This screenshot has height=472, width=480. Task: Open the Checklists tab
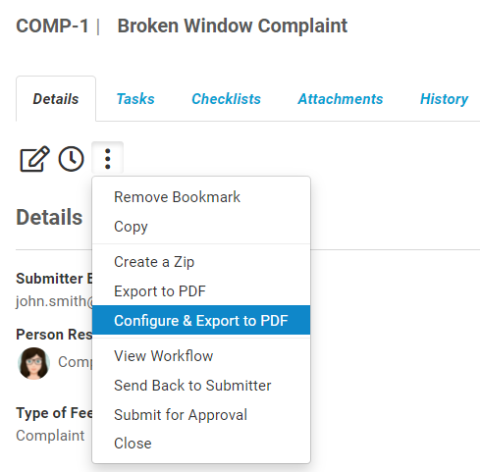(226, 99)
